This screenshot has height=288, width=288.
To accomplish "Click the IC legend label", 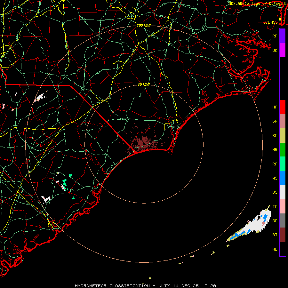I will [275, 207].
